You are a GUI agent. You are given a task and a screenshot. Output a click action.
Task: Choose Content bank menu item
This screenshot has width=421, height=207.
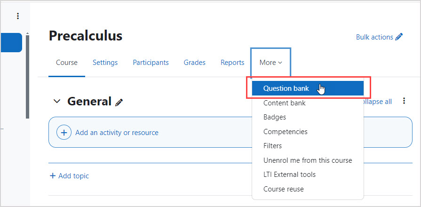[284, 103]
